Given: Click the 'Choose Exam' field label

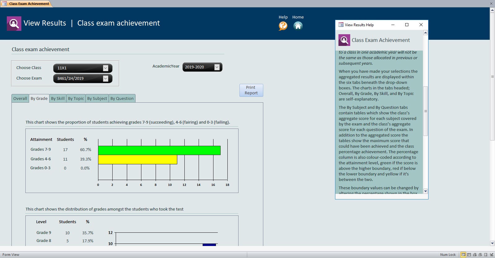Looking at the screenshot, I should click(29, 78).
